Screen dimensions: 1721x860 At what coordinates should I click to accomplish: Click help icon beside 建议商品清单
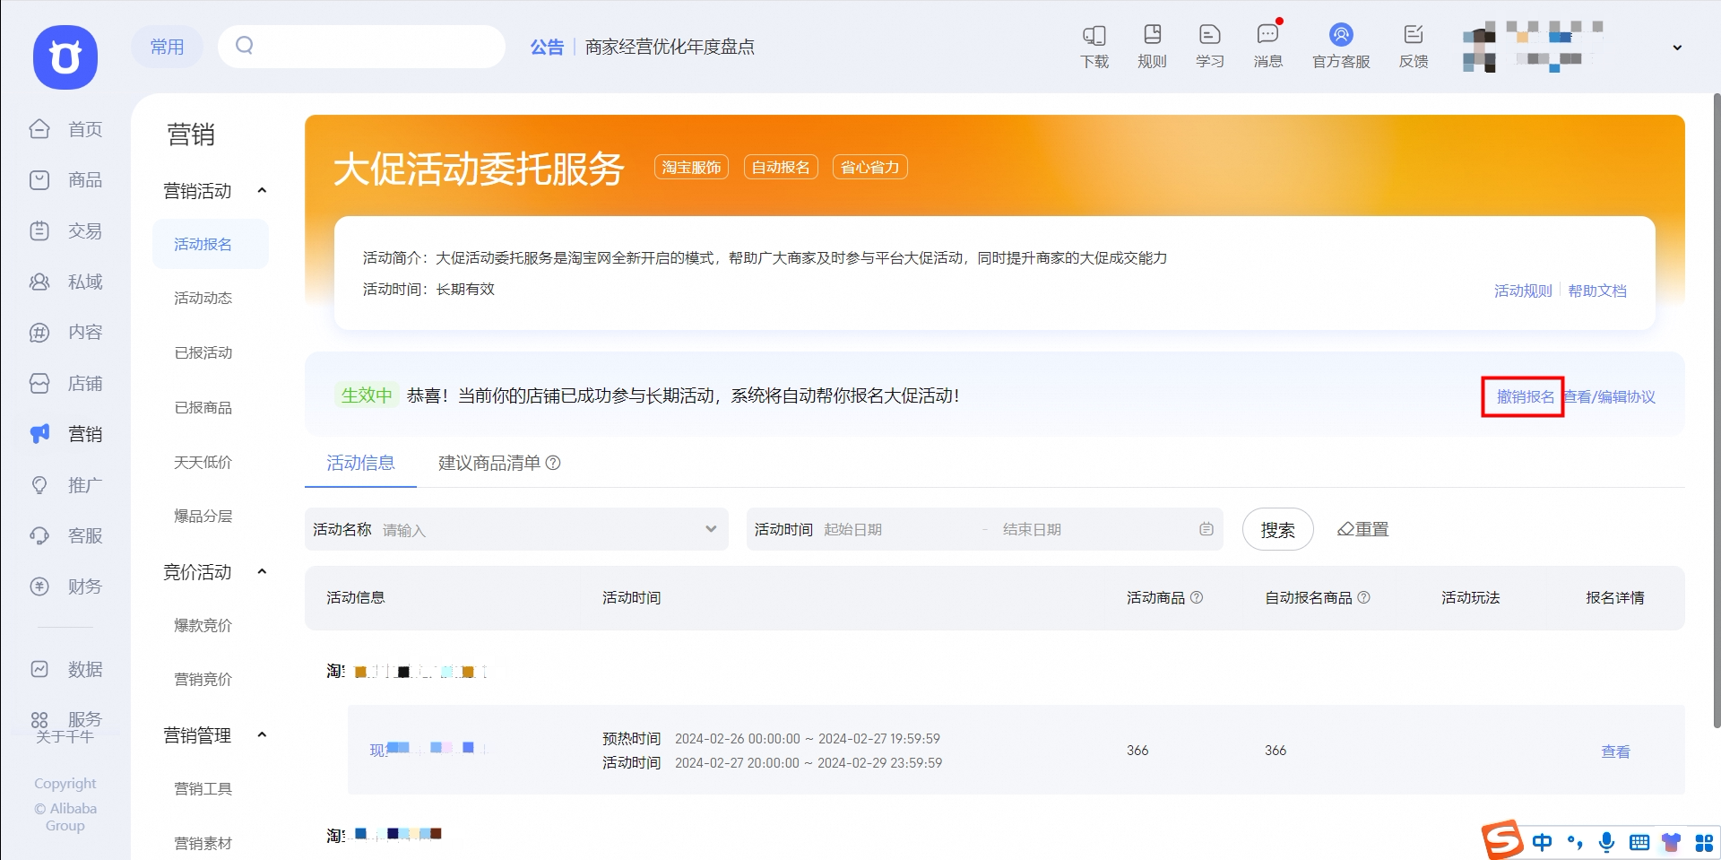tap(553, 463)
